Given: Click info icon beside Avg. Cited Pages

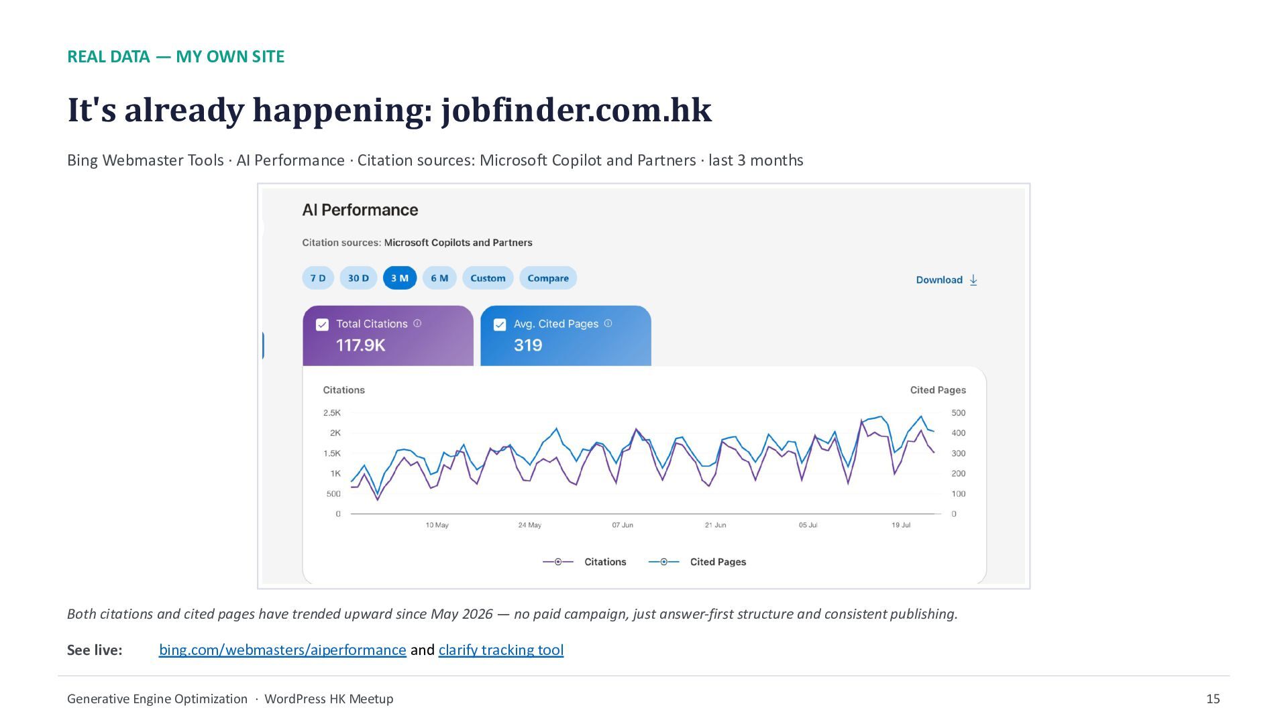Looking at the screenshot, I should pyautogui.click(x=608, y=323).
